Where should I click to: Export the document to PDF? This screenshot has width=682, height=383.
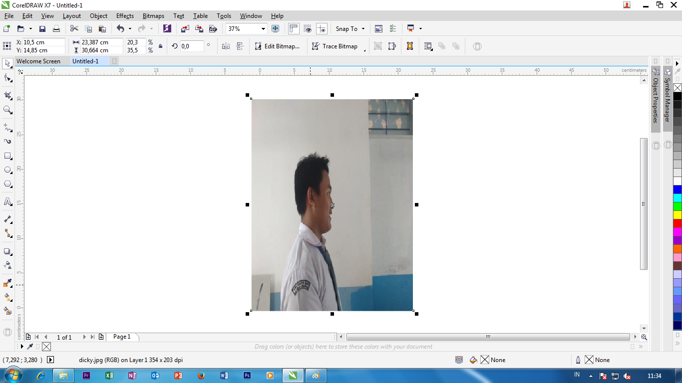tap(213, 28)
